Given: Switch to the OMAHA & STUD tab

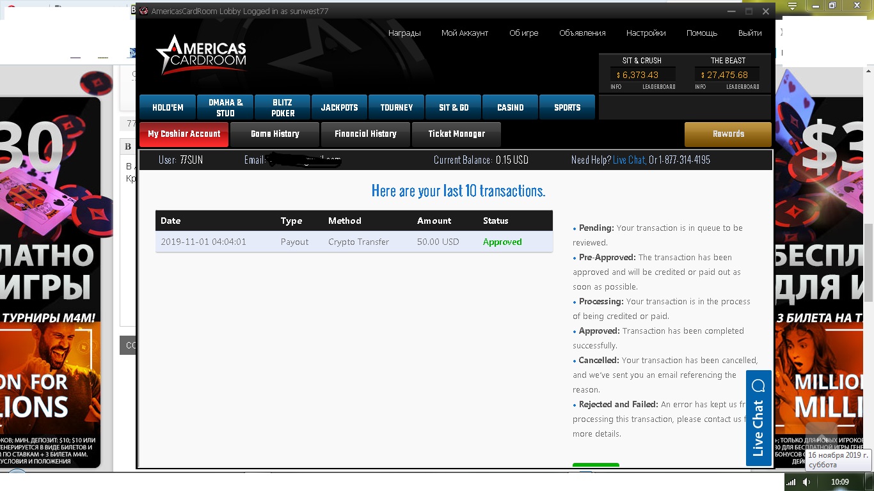Looking at the screenshot, I should pos(225,107).
